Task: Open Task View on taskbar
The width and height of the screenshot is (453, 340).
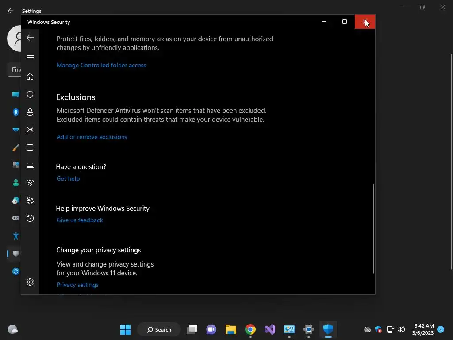Action: (192, 329)
